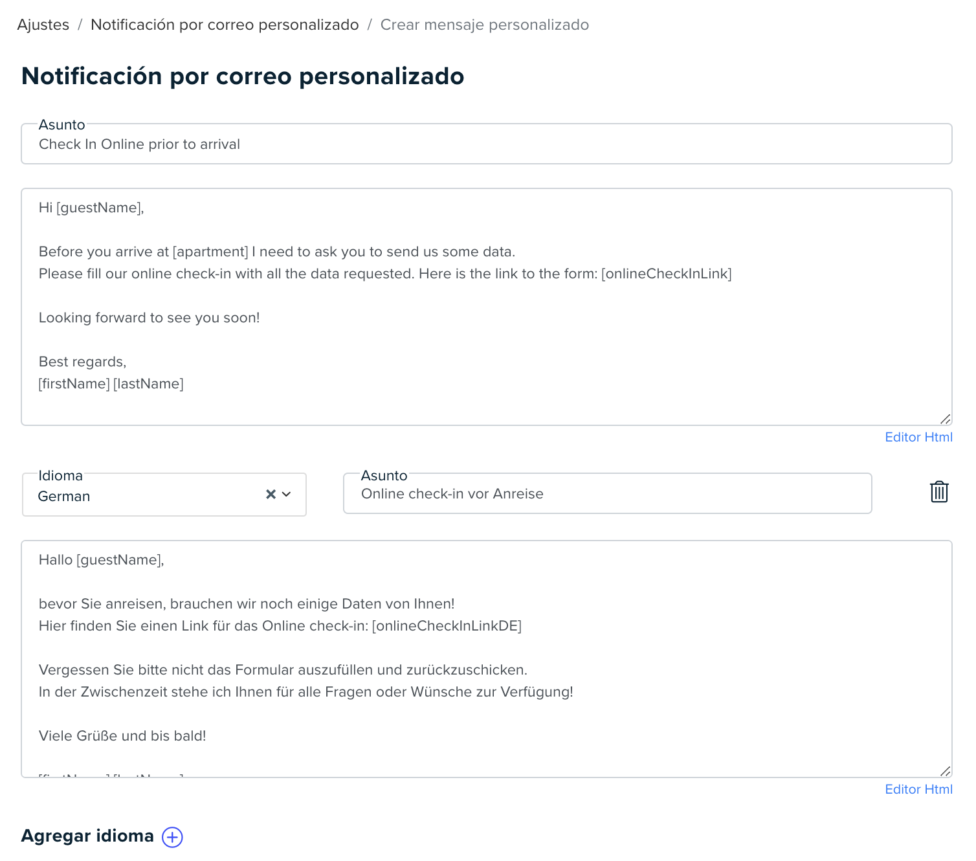Click inside the English message starting Hi [guestName]

[487, 307]
